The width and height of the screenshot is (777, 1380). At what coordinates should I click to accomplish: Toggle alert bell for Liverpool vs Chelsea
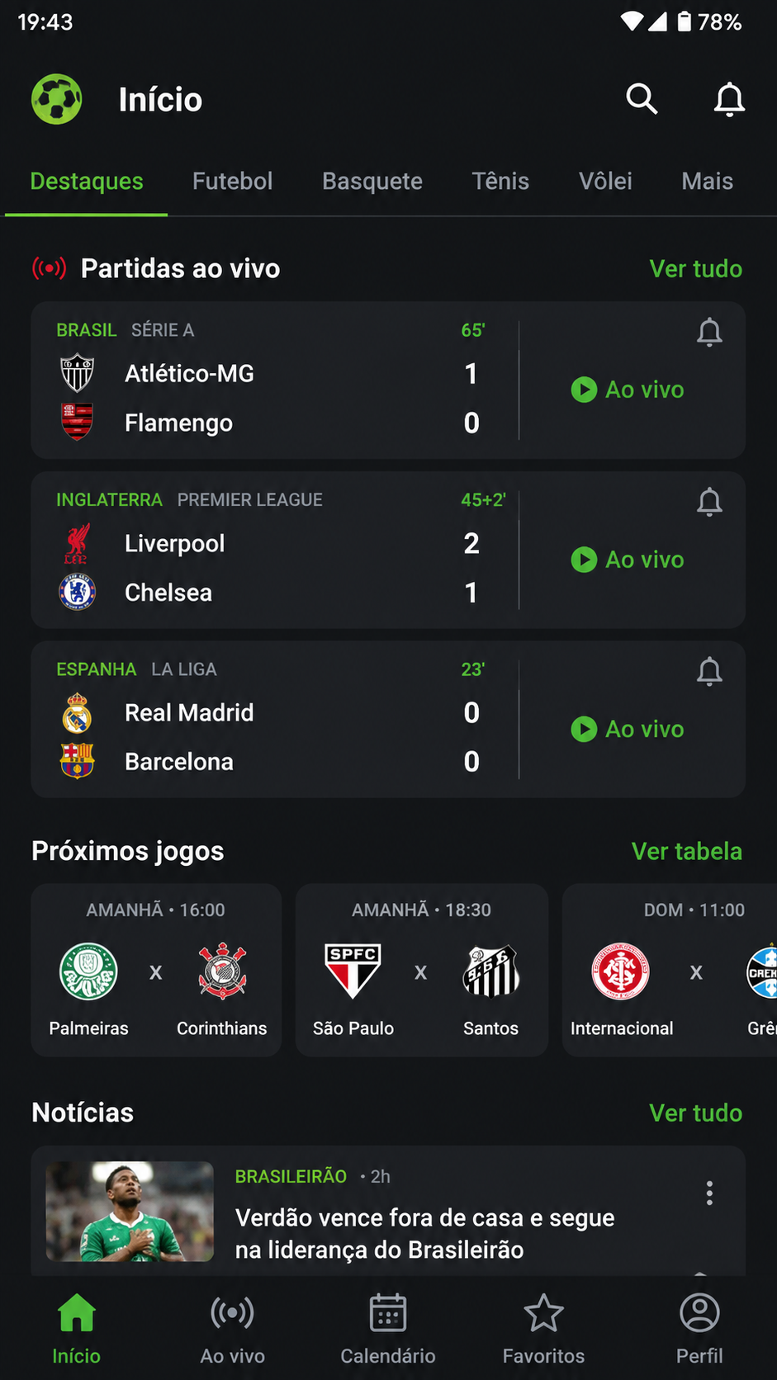(x=709, y=502)
